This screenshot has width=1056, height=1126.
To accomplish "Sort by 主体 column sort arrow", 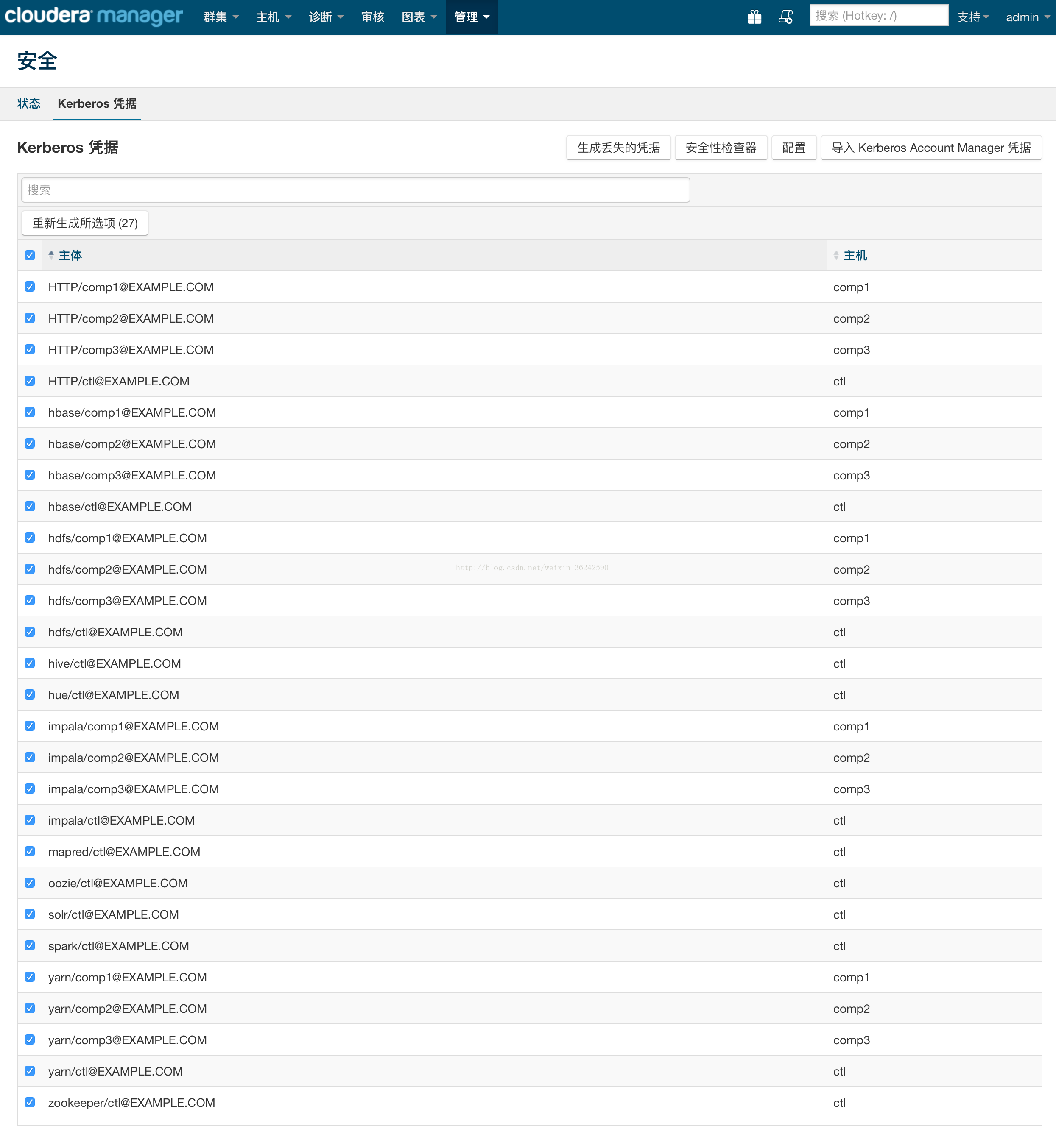I will (x=52, y=256).
